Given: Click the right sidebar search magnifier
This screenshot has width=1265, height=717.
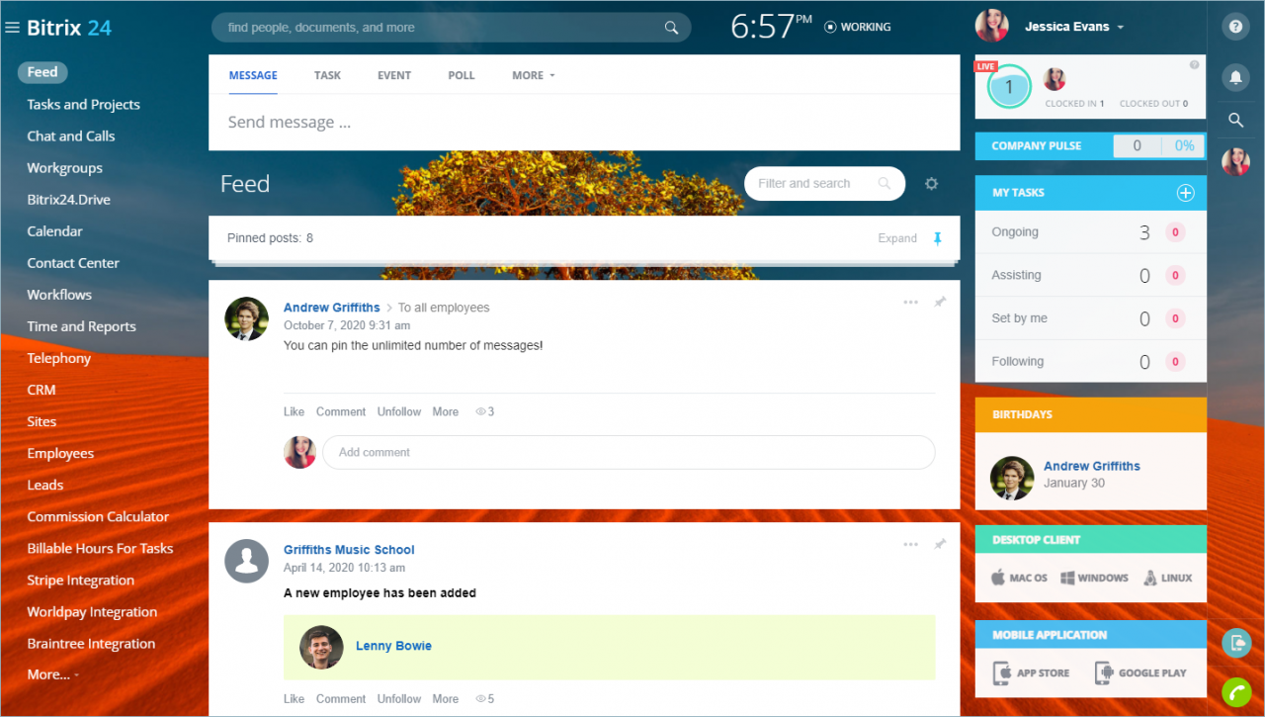Looking at the screenshot, I should tap(1235, 120).
